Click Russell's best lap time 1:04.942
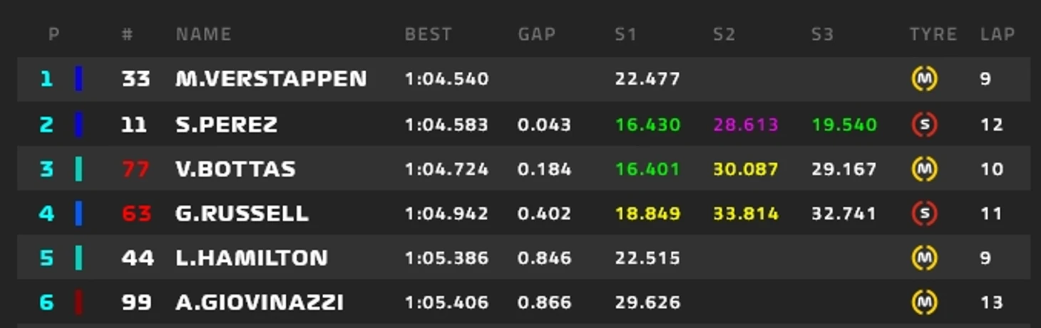This screenshot has width=1041, height=328. pos(446,213)
